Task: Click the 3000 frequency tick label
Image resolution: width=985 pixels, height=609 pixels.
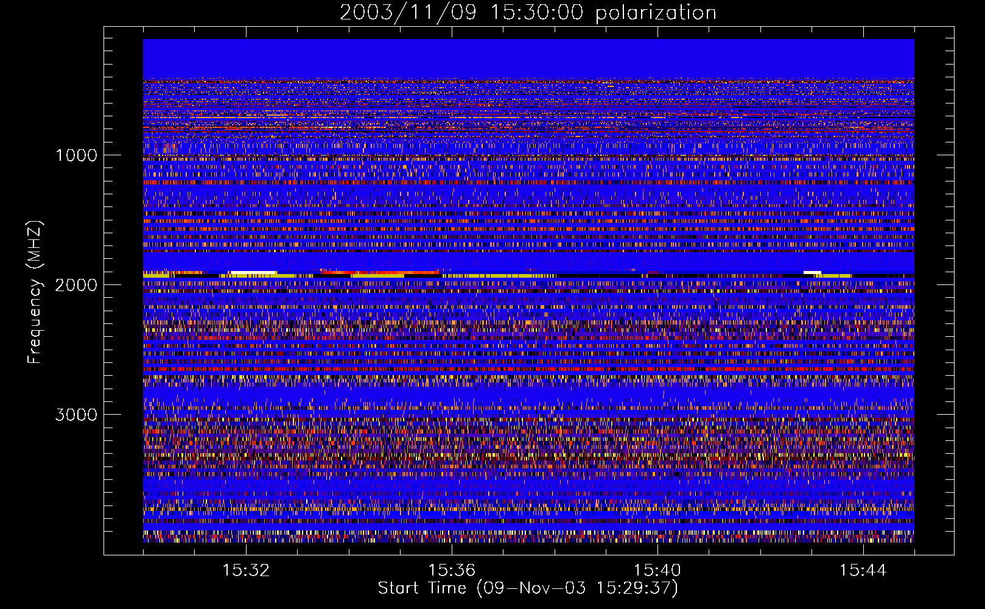Action: click(x=76, y=415)
